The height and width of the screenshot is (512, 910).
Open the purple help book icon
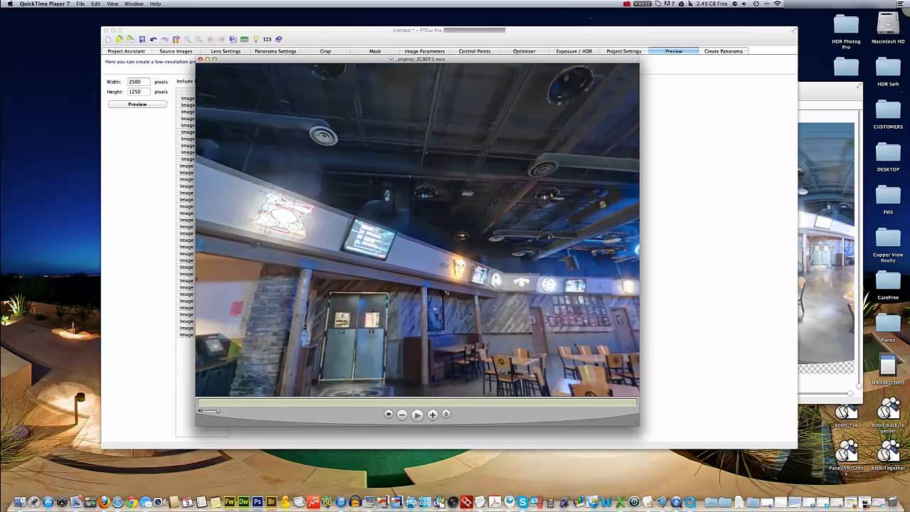279,39
